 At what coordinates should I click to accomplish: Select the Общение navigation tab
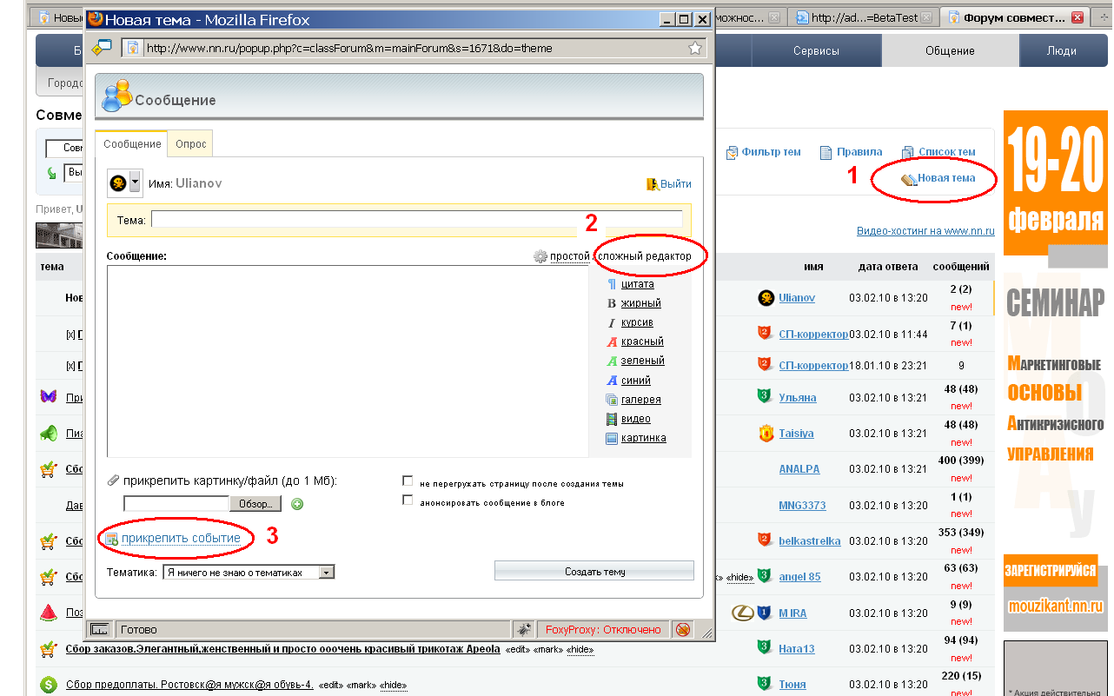[950, 50]
